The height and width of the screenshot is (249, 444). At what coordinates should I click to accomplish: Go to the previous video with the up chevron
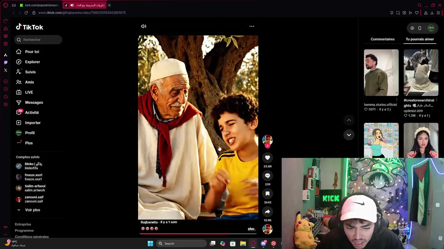[x=349, y=120]
